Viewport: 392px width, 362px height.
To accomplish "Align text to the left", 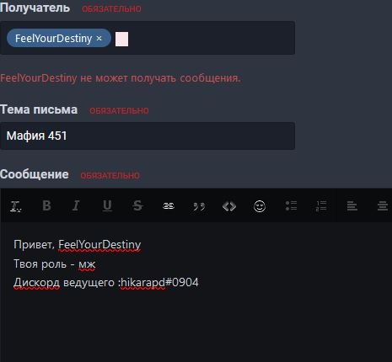I will [x=352, y=206].
